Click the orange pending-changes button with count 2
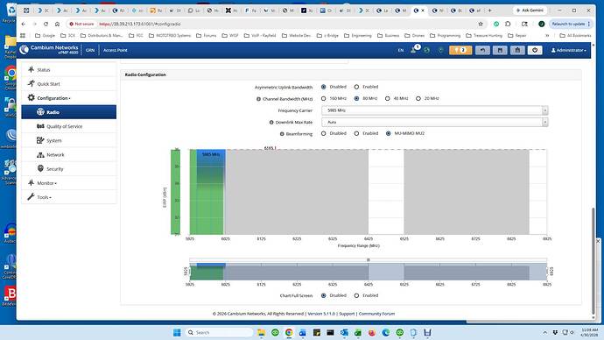 coord(460,50)
